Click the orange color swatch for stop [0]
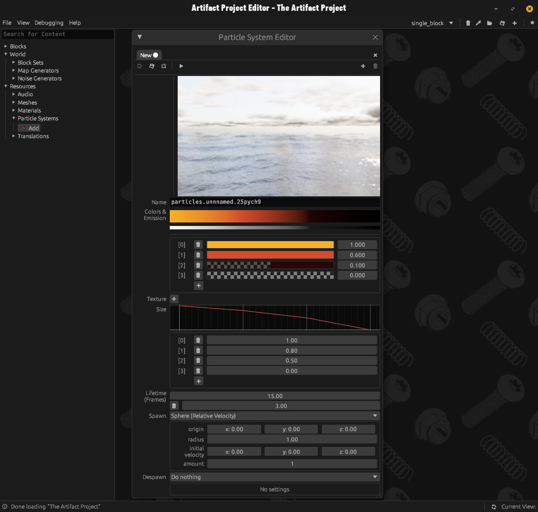The width and height of the screenshot is (538, 512). pos(270,245)
